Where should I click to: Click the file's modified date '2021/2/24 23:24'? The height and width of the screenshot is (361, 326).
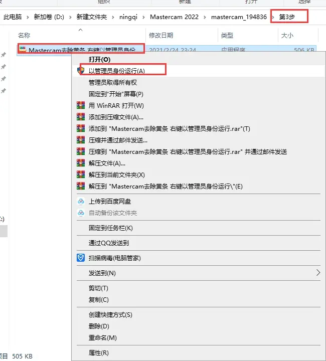pyautogui.click(x=173, y=50)
